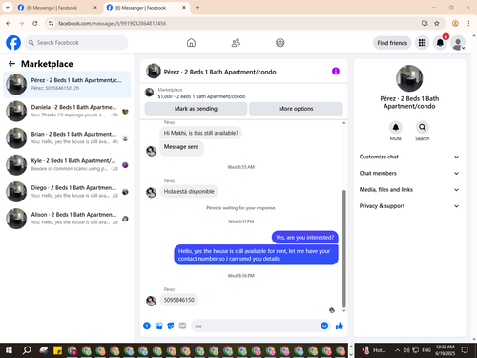Click the chat scrollbar thumb
The image size is (477, 358).
coord(343,248)
